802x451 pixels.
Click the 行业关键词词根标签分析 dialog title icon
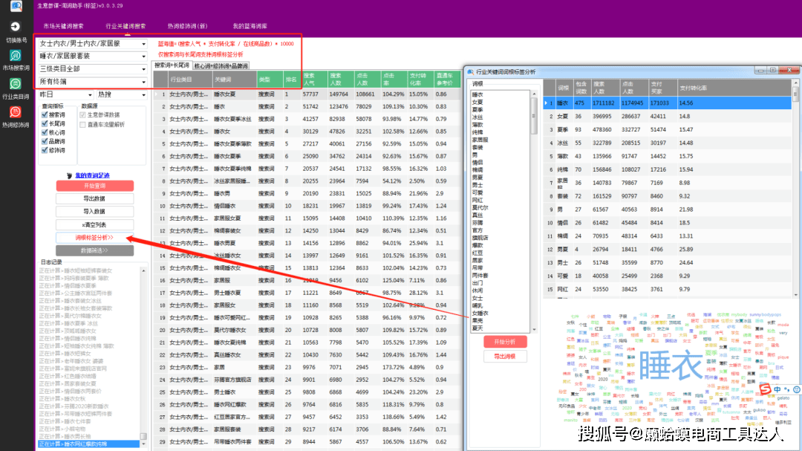(471, 72)
